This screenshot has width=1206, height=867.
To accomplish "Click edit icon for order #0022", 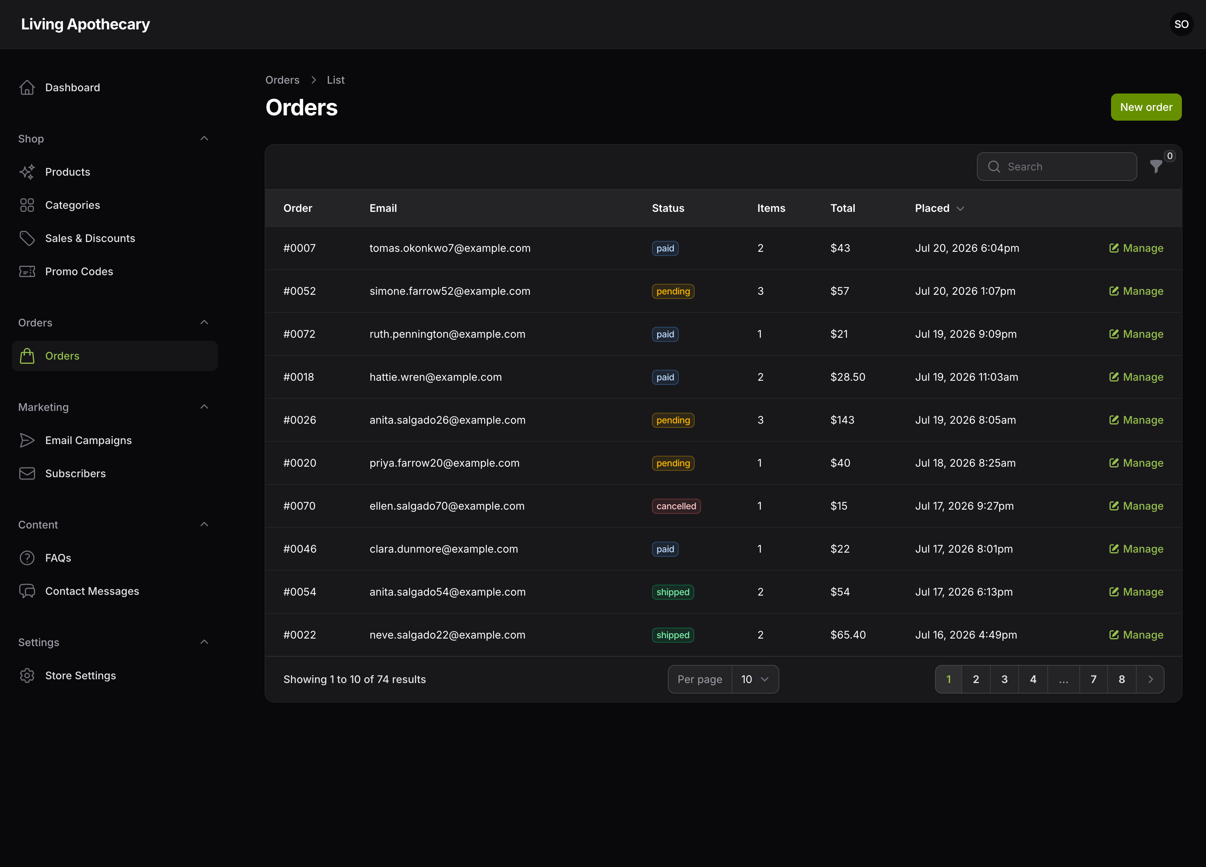I will (1114, 634).
